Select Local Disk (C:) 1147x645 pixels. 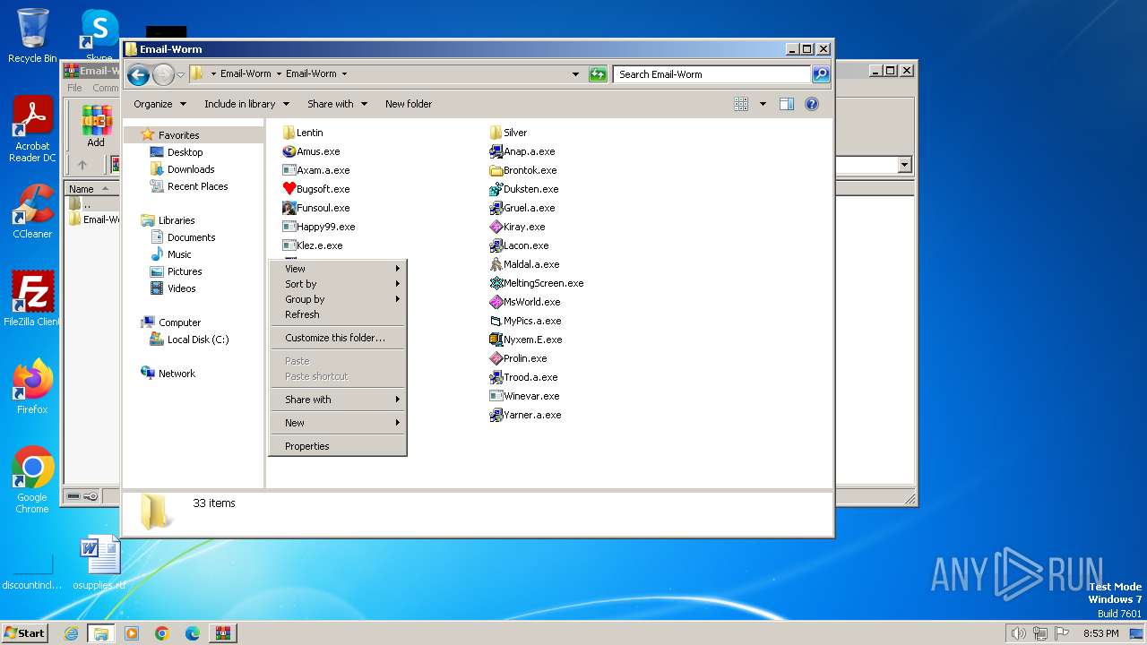click(189, 340)
